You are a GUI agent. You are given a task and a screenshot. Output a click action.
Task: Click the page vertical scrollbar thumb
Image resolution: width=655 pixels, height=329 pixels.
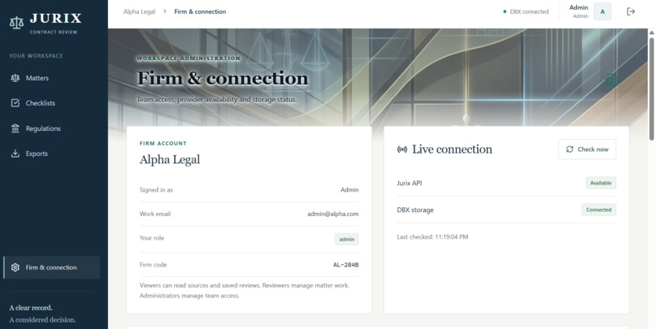651,88
